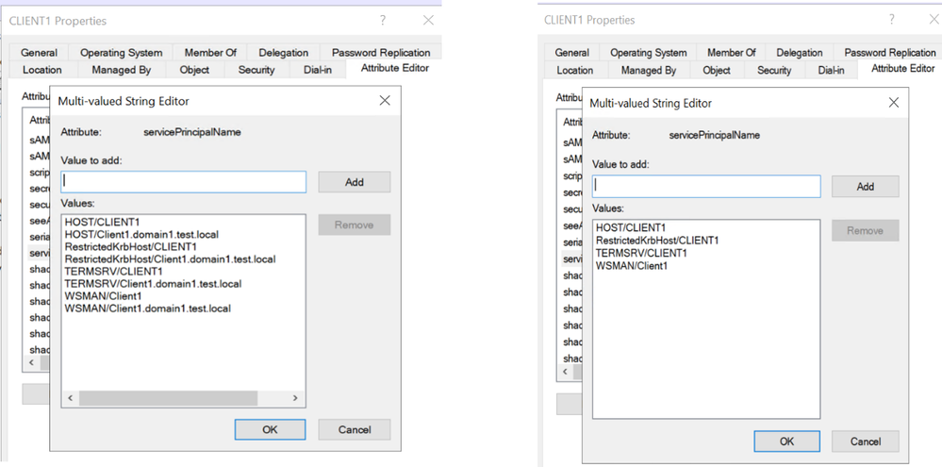Open the Delegation tab in left window
This screenshot has height=467, width=942.
[283, 53]
